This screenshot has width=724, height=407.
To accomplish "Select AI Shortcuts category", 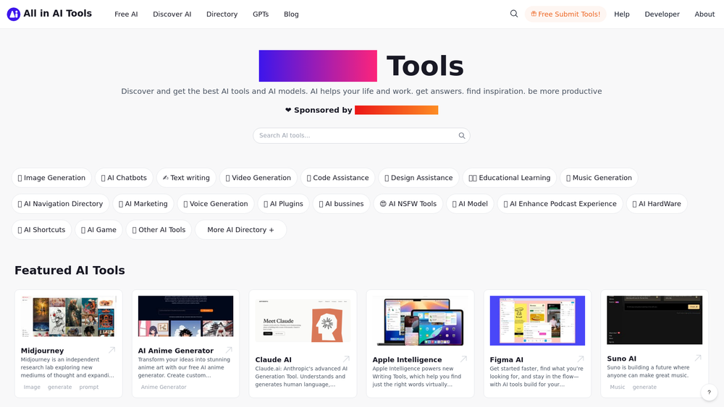I will (41, 230).
